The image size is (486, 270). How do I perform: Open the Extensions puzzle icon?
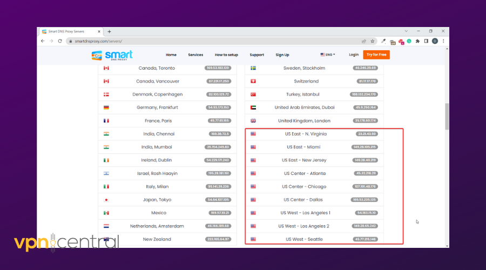417,41
